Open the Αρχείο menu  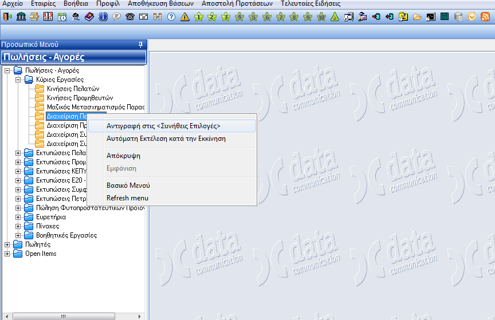click(x=13, y=3)
